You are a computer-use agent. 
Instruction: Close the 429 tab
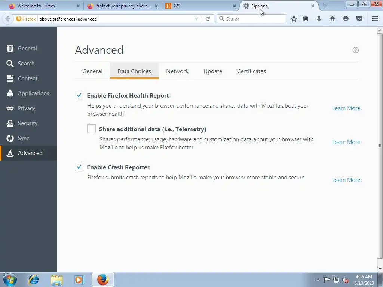[x=235, y=6]
